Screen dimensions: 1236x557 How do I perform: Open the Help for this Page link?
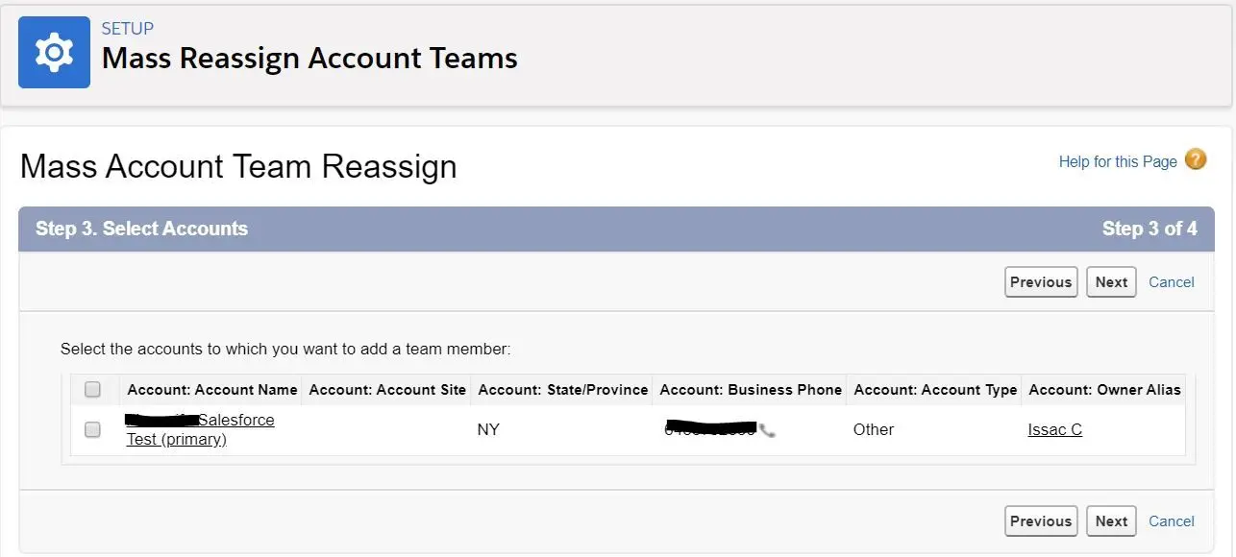point(1118,161)
